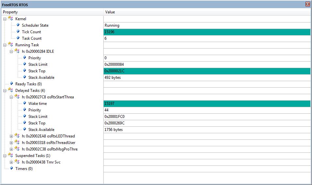Click the osRtxStartThrea Stack Top icon
Viewport: 312px width, 185px height.
(x=25, y=122)
